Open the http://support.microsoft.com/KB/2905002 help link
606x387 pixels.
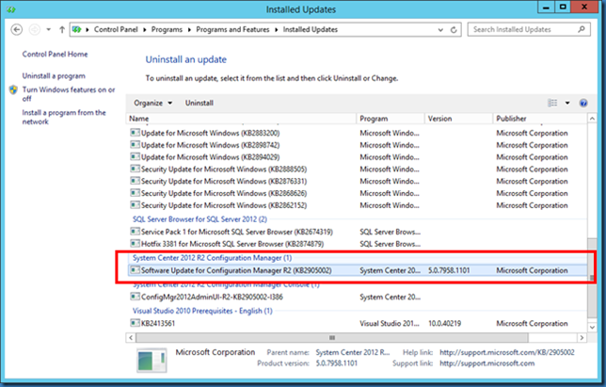507,352
